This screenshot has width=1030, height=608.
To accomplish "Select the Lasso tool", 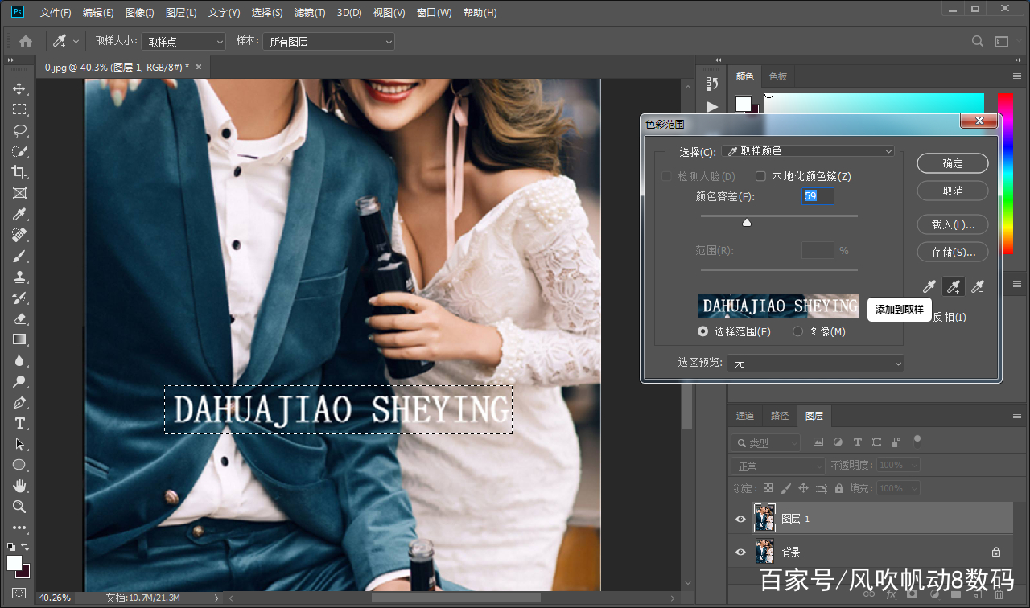I will 19,130.
